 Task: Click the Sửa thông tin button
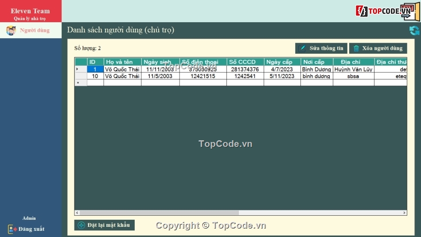tap(321, 48)
